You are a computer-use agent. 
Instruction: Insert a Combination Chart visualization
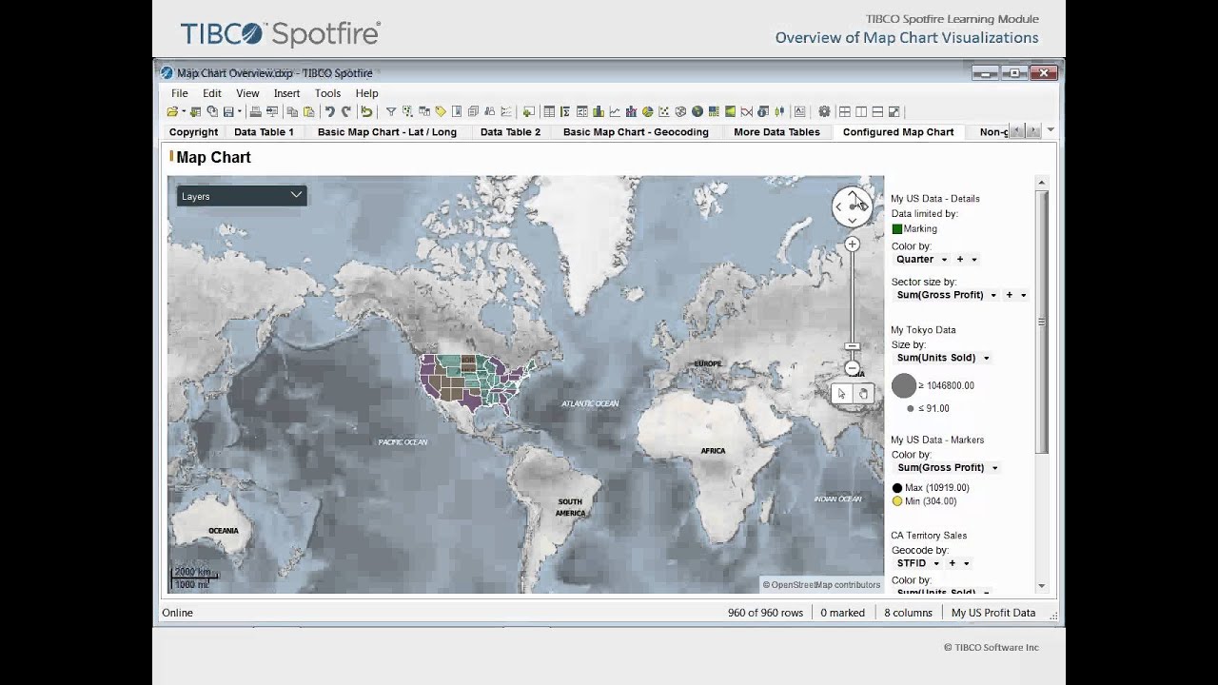point(631,111)
